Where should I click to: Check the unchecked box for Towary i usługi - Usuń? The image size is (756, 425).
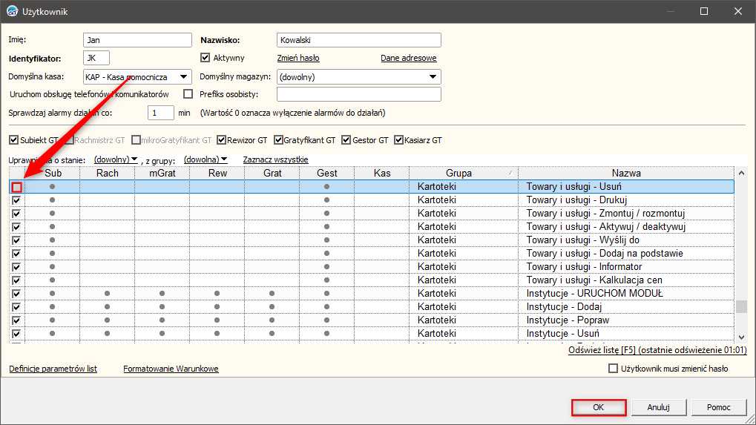16,188
